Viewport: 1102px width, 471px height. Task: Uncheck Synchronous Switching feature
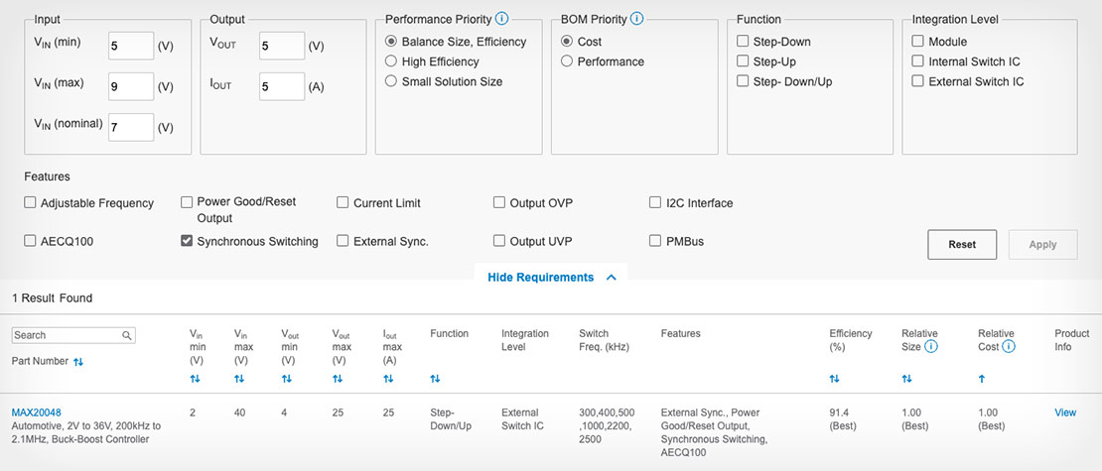coord(187,241)
